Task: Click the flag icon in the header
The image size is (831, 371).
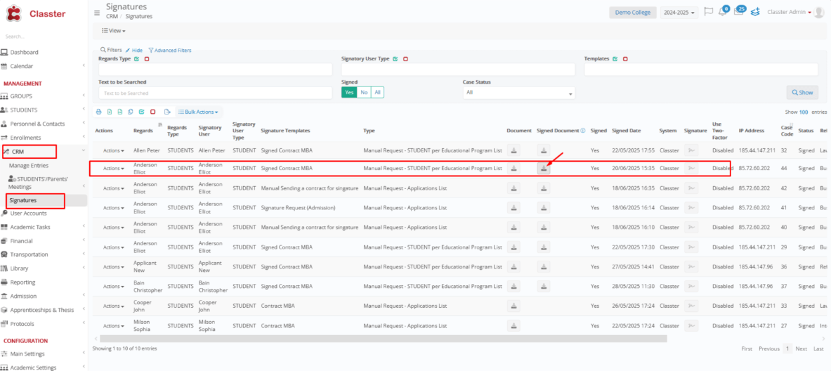Action: click(708, 12)
